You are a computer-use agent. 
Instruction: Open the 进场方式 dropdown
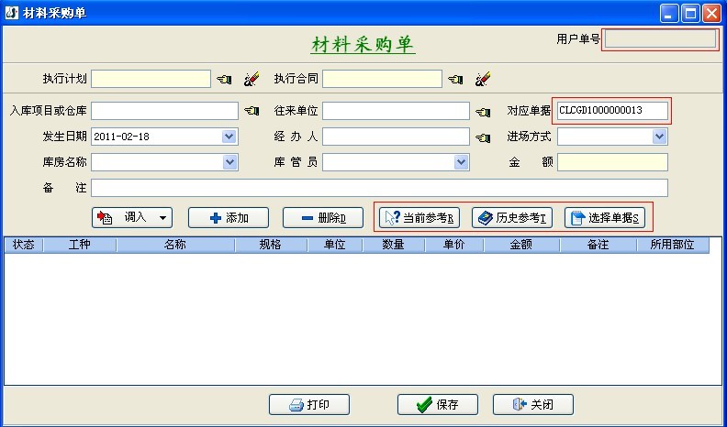(658, 137)
